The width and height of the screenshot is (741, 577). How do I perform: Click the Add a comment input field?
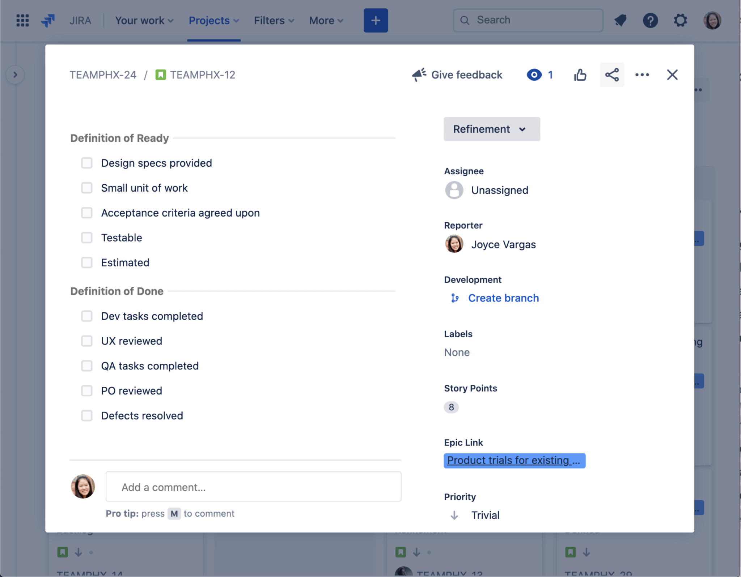pos(253,487)
